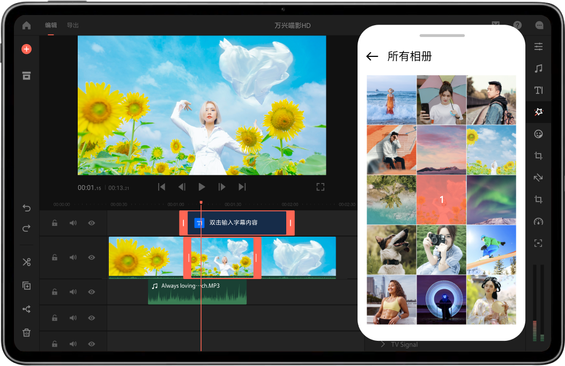Open the effects magic-wand panel
The width and height of the screenshot is (565, 366).
(x=539, y=112)
